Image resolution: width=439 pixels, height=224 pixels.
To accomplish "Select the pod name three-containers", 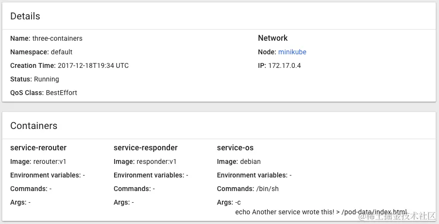I will (57, 38).
